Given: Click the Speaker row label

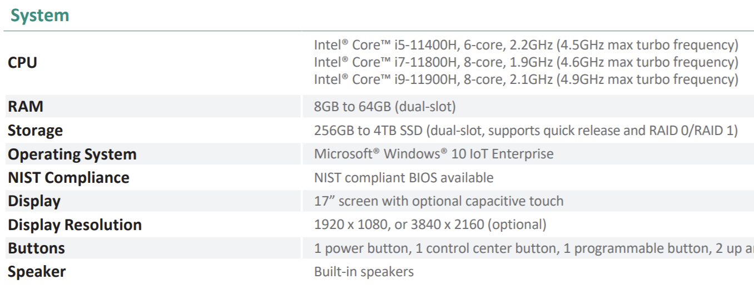Looking at the screenshot, I should click(x=37, y=272).
